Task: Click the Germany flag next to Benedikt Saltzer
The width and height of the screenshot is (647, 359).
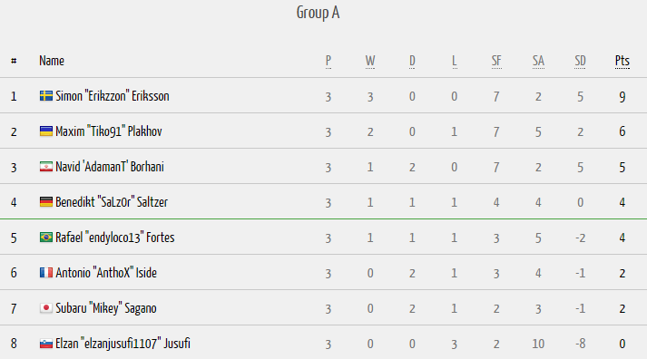Action: (x=45, y=202)
